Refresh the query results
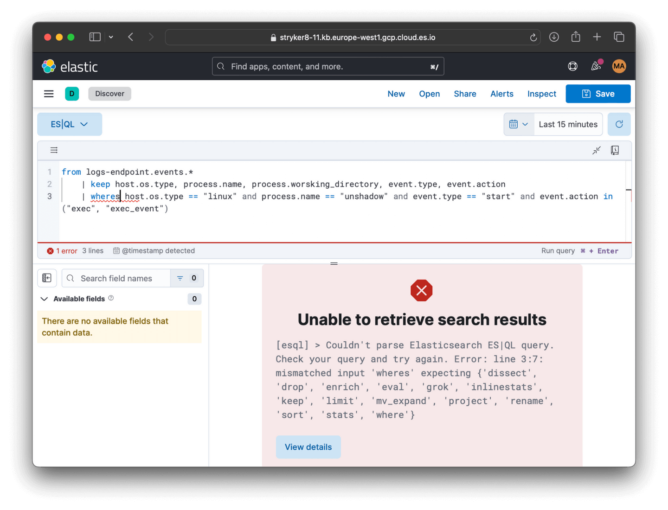 (x=619, y=124)
